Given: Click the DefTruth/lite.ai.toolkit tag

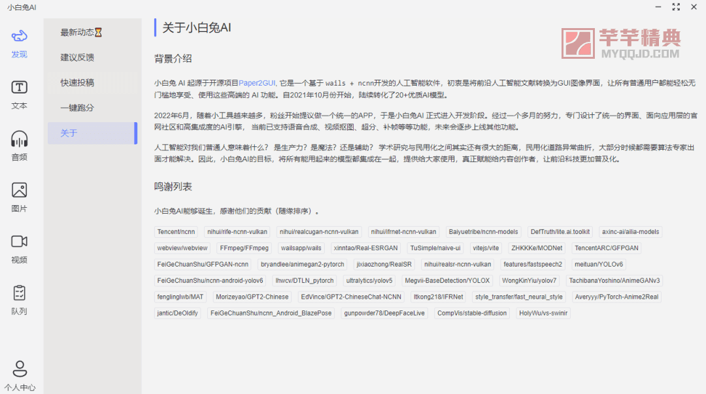Looking at the screenshot, I should pos(560,232).
